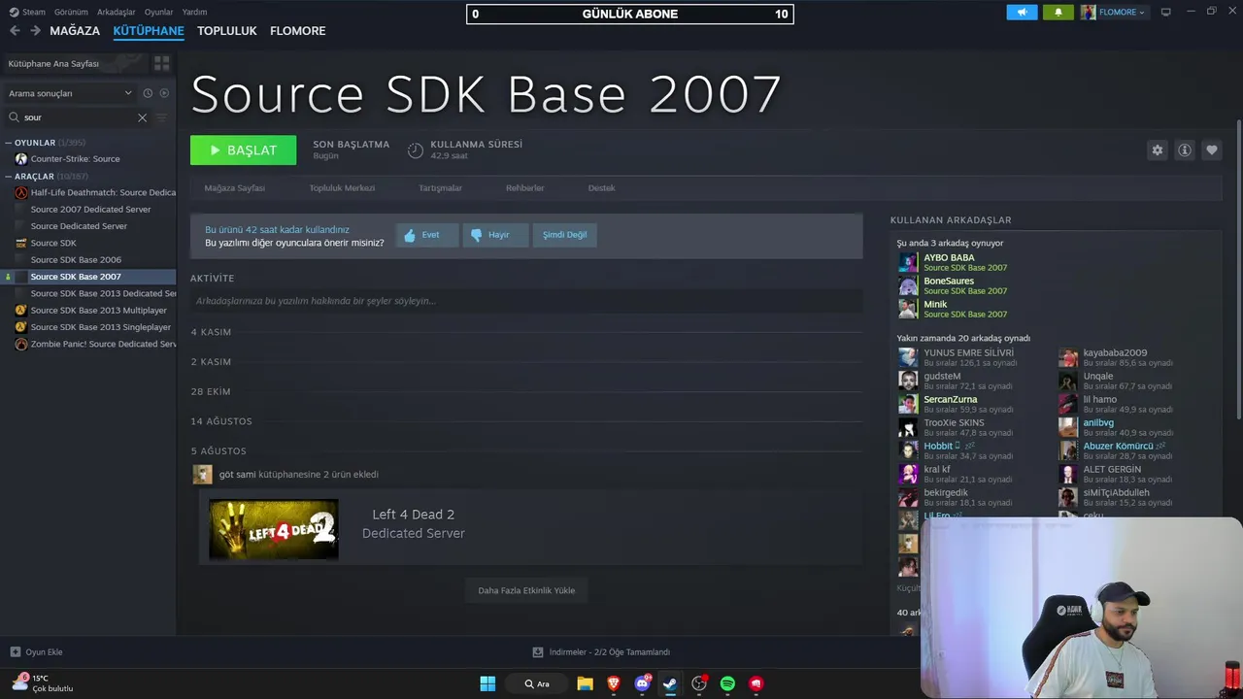Open friend BoneSaures' entry
Screen dimensions: 1243x699
pos(949,282)
